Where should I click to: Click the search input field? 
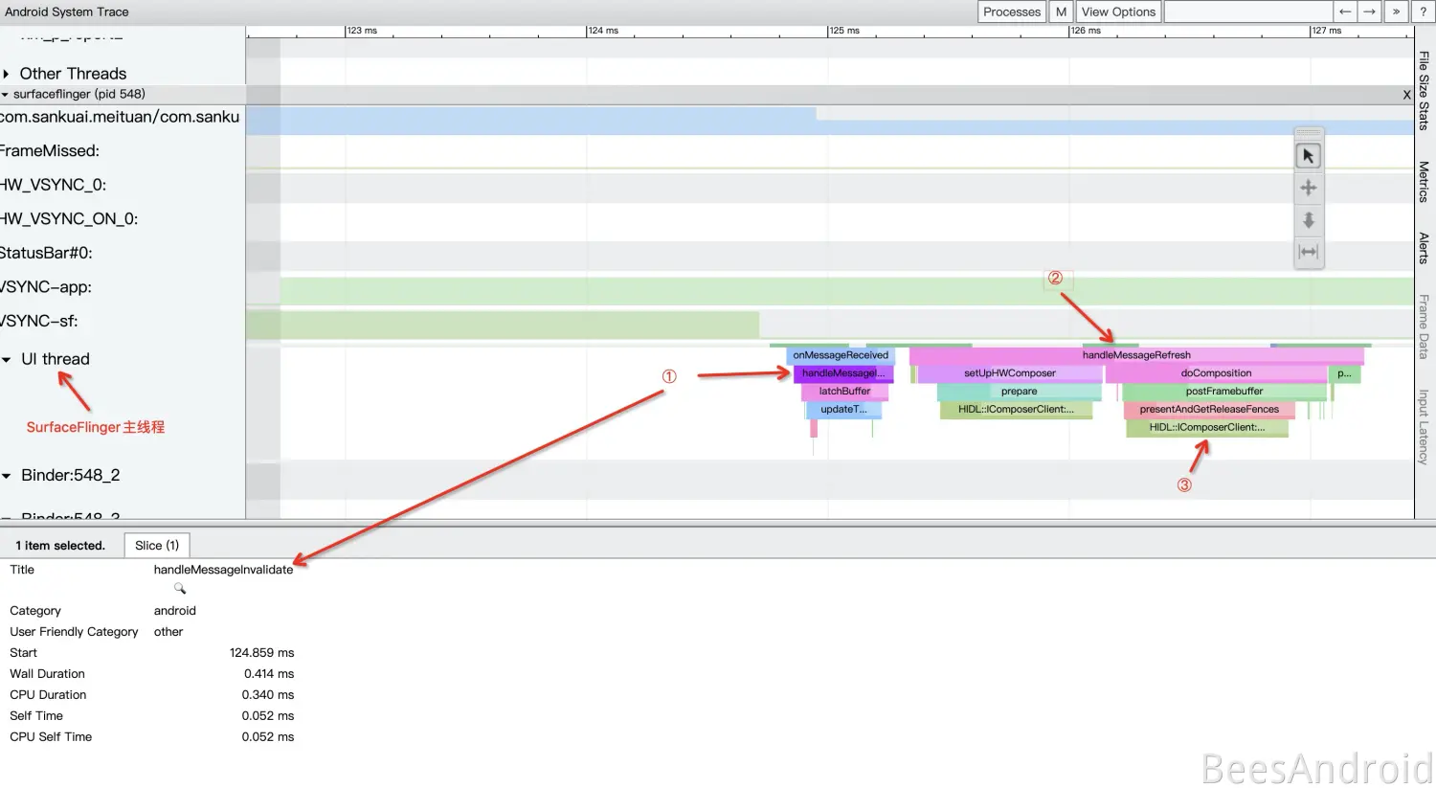pos(1247,11)
